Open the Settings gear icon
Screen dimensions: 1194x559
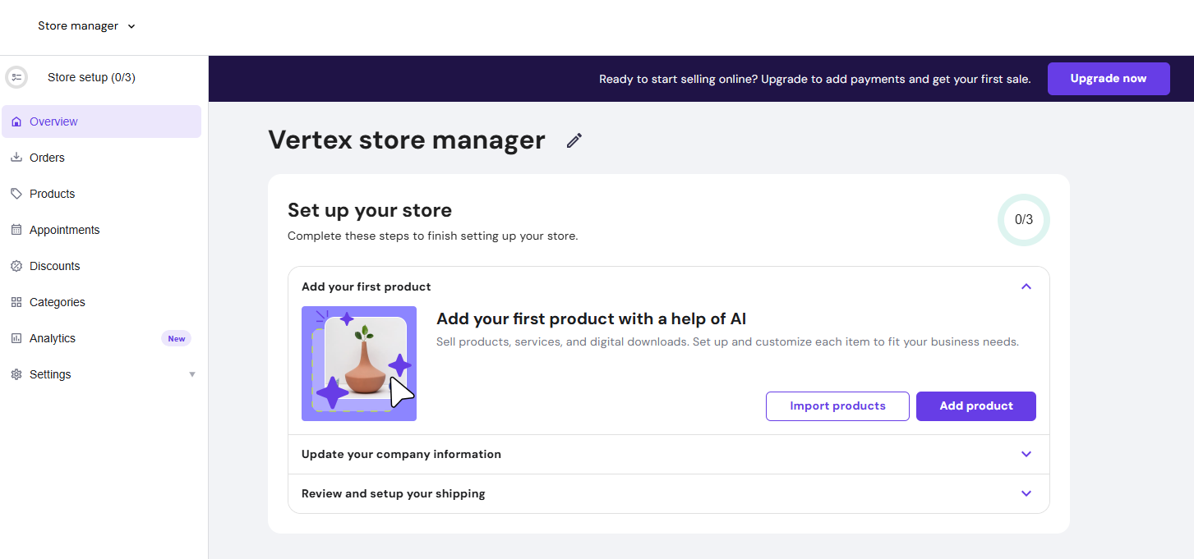(16, 373)
